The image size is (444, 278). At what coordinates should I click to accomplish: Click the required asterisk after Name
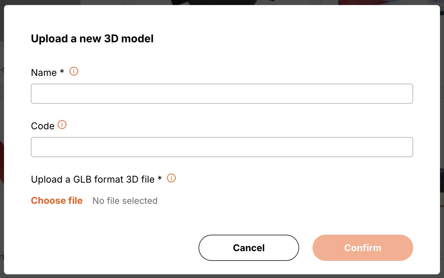[x=62, y=72]
